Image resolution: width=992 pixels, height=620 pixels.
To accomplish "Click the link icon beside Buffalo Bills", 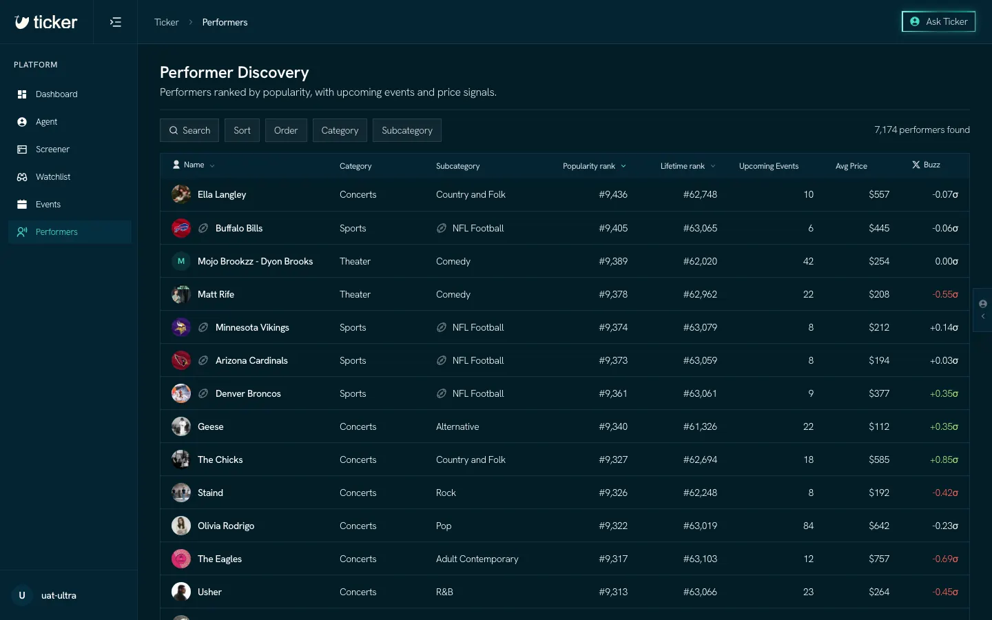I will tap(203, 228).
